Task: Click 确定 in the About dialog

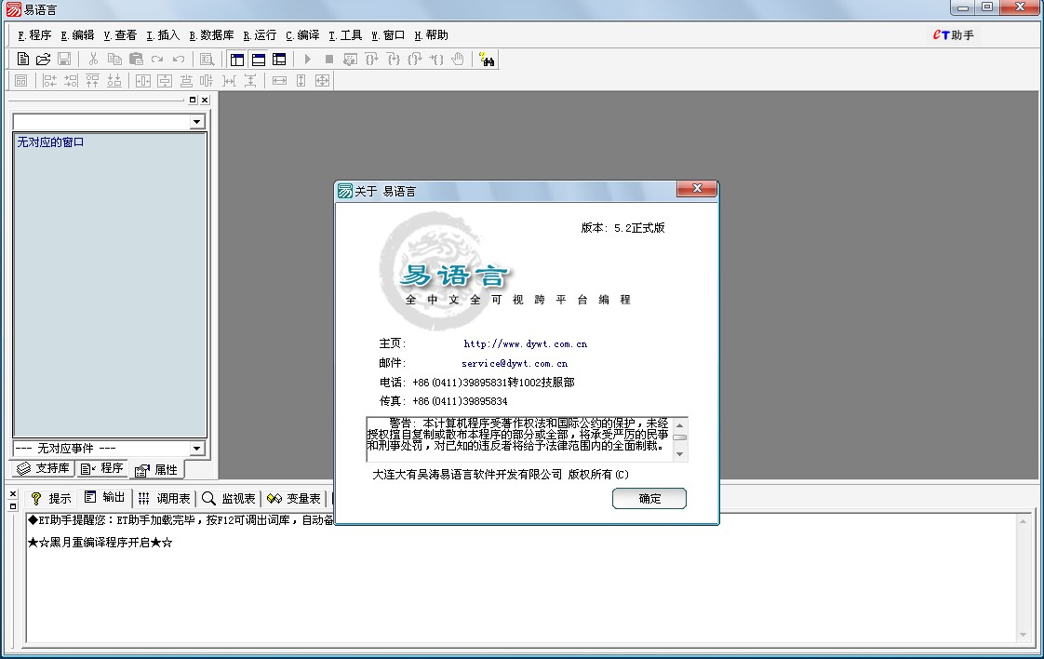Action: click(649, 498)
